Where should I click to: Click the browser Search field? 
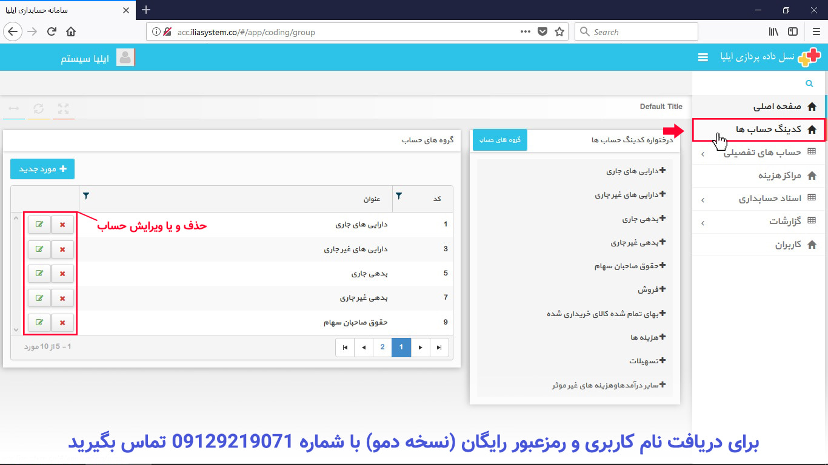636,31
